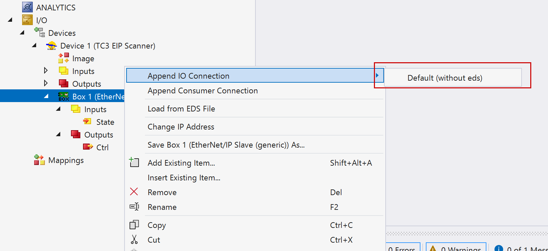Toggle the 0 Warnings filter button

click(456, 248)
